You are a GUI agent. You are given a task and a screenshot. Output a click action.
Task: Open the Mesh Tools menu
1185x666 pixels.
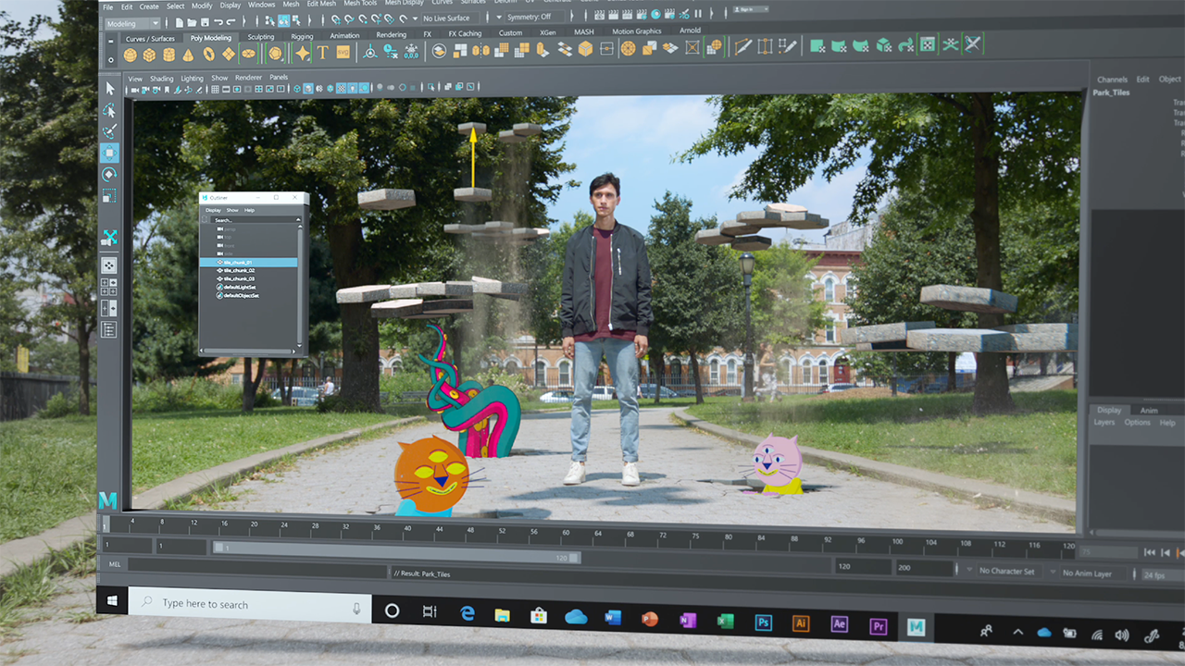tap(358, 4)
